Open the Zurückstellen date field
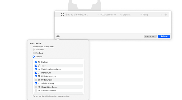 108,15
